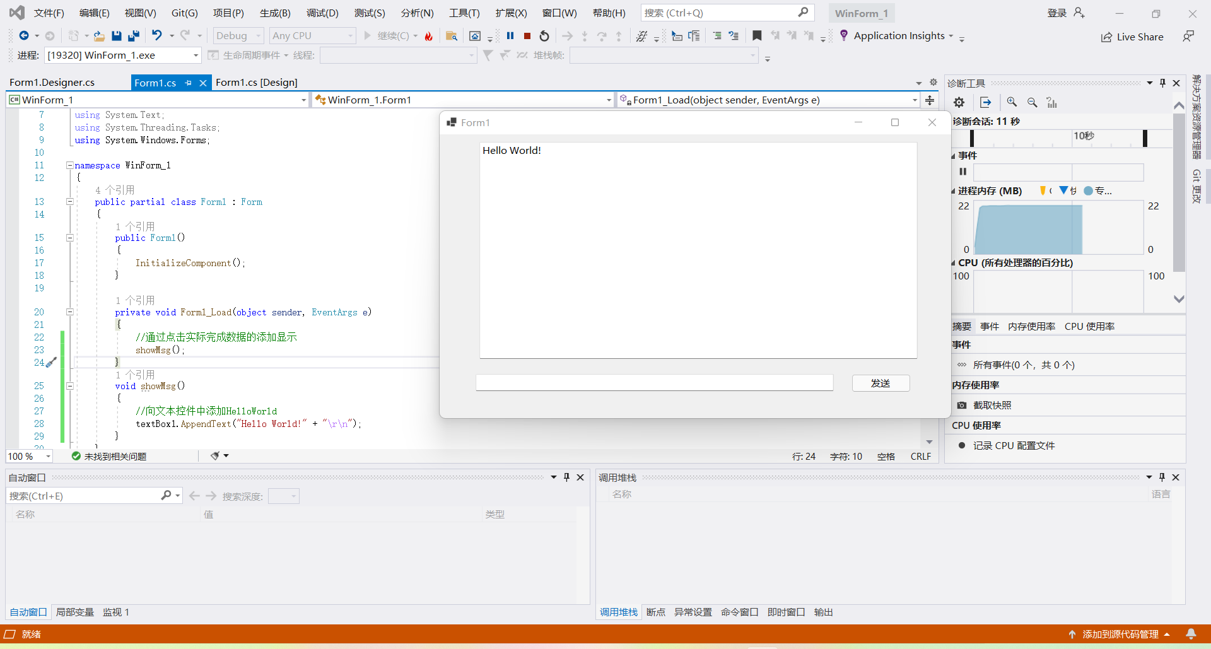Viewport: 1211px width, 649px height.
Task: Select the 内存使用率 tab in diagnostics
Action: [1031, 326]
